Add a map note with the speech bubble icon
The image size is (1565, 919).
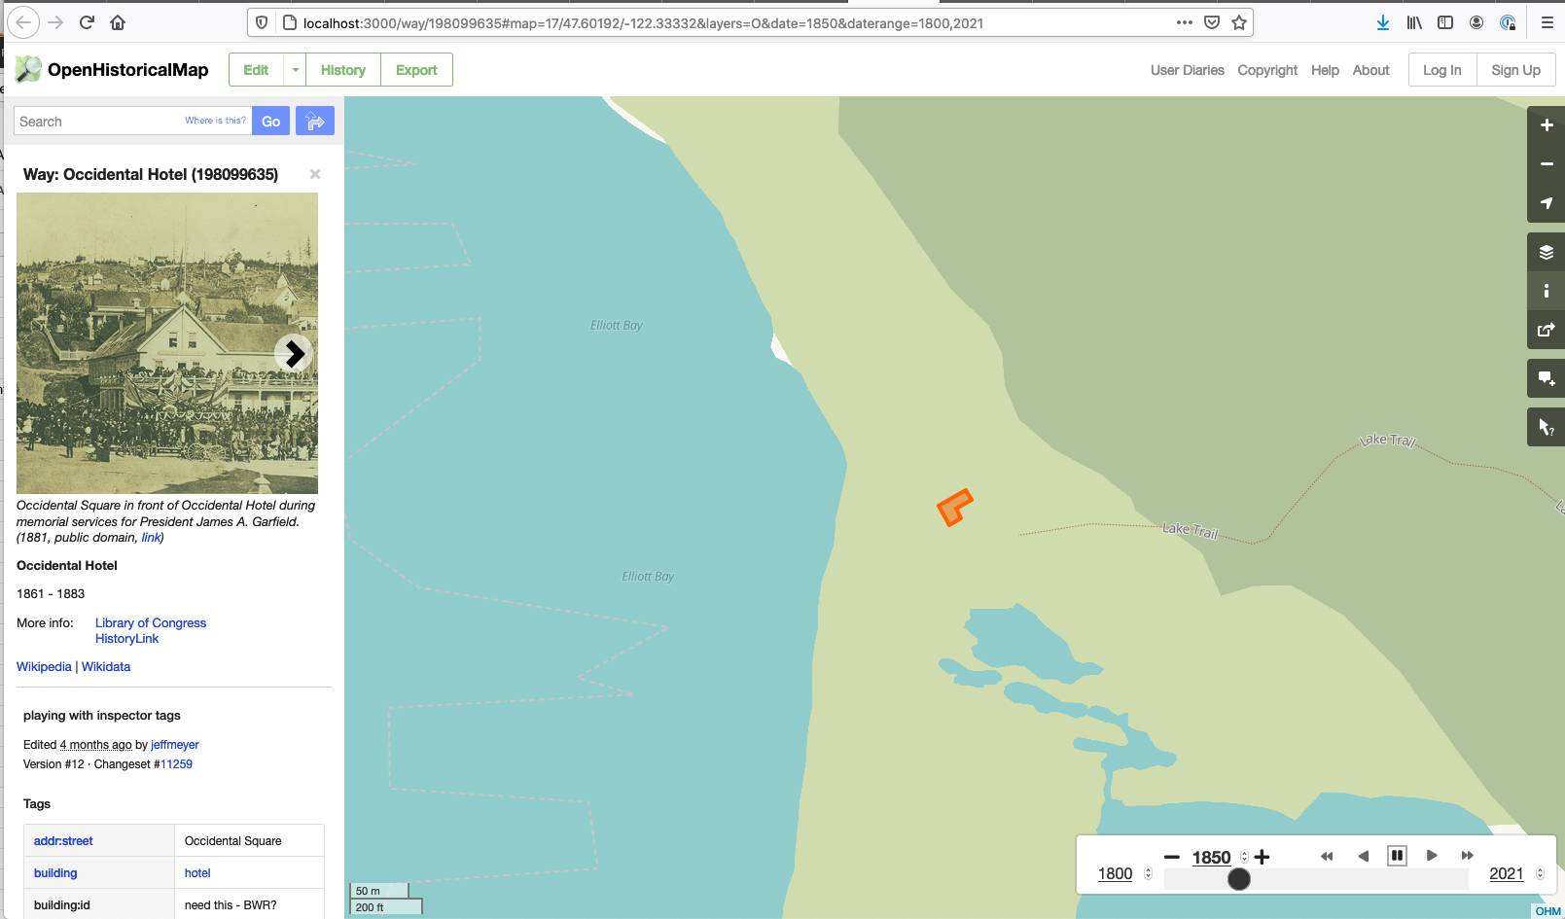[1546, 378]
